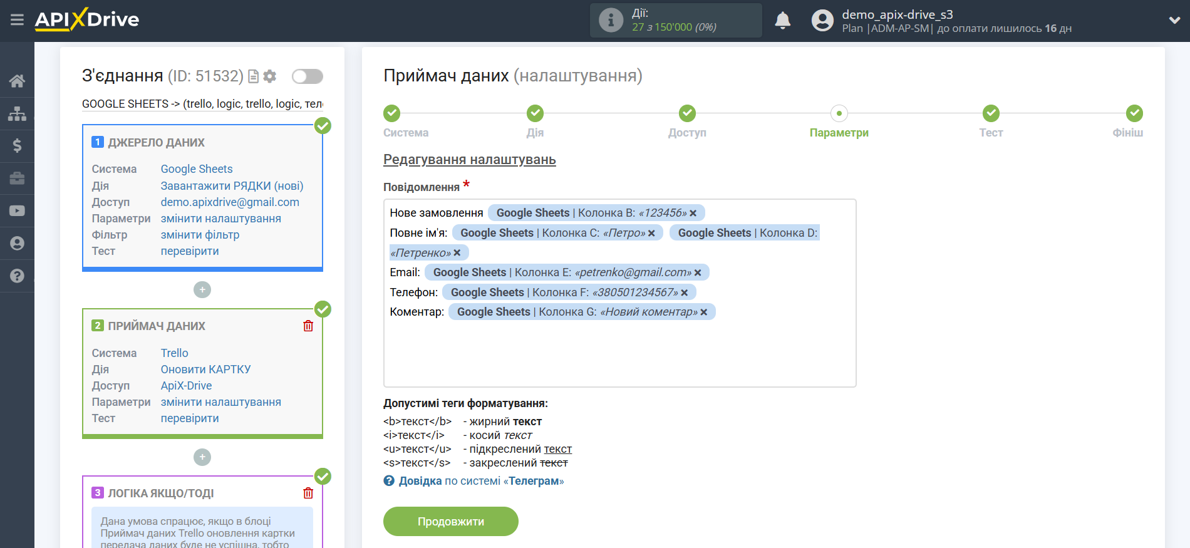Remove the Колонка C tag «Петро»
The height and width of the screenshot is (548, 1190).
tap(651, 234)
